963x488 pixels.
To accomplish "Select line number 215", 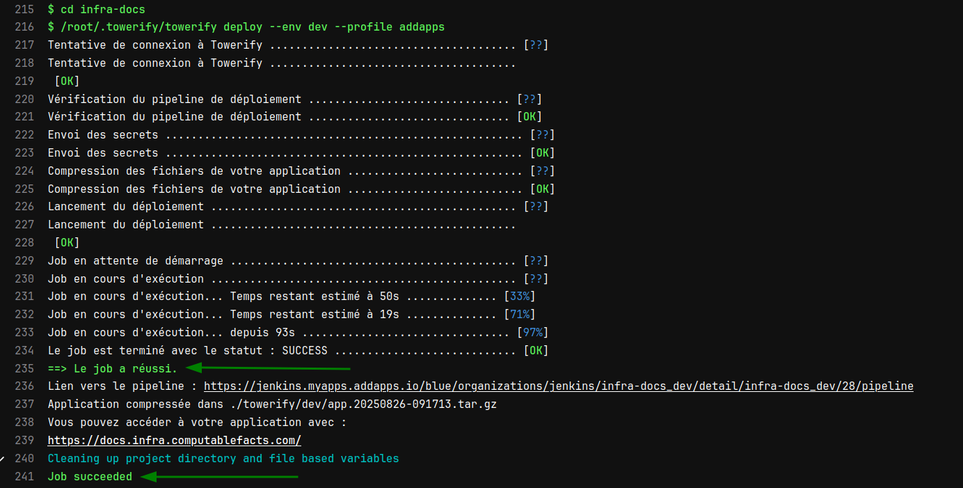I will pos(24,9).
